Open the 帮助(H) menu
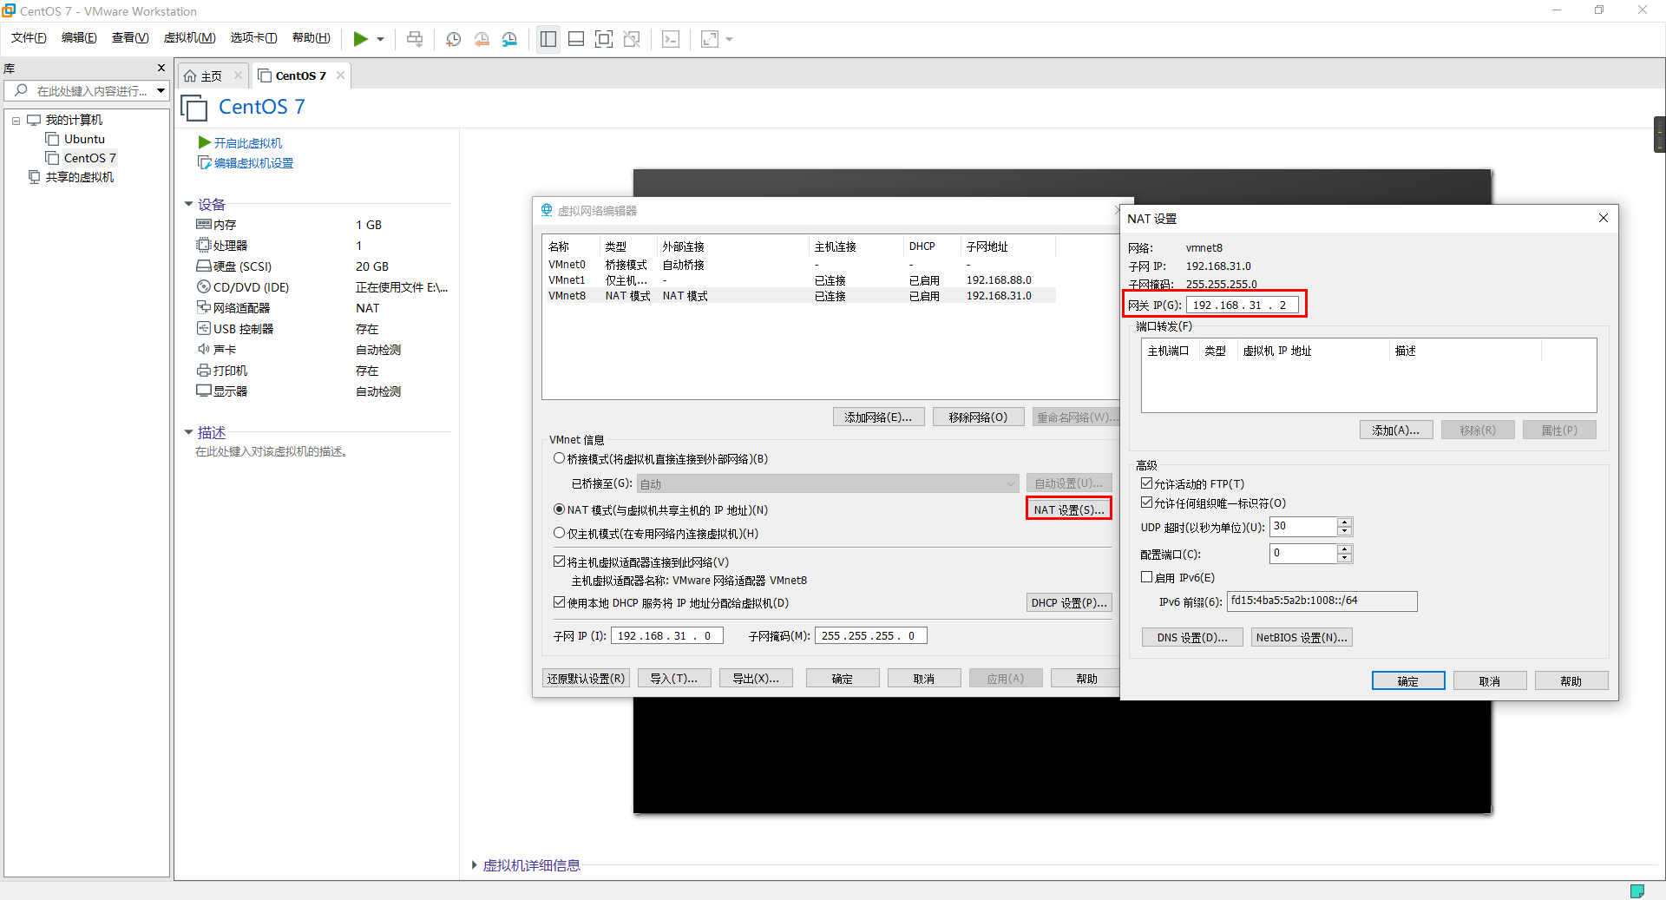The image size is (1666, 900). [x=312, y=37]
